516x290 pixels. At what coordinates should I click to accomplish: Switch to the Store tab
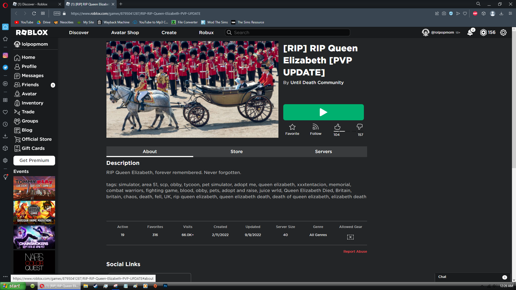(236, 151)
